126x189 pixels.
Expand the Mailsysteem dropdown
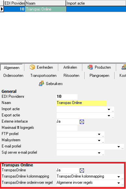pos(99,141)
